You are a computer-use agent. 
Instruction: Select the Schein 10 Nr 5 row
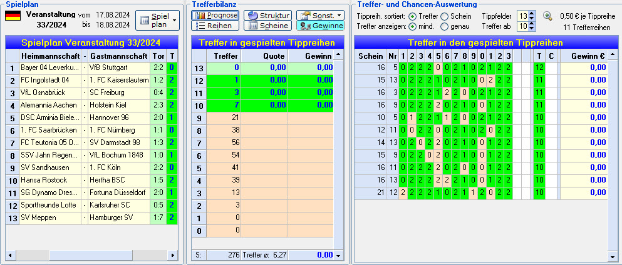481,117
